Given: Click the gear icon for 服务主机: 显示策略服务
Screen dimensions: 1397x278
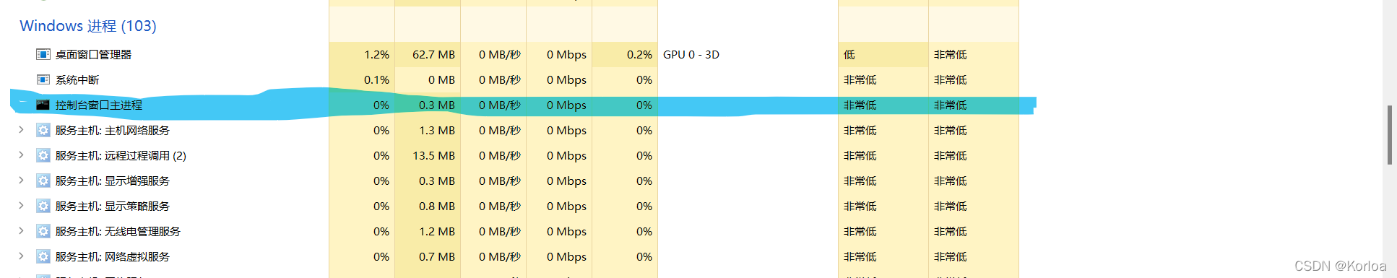Looking at the screenshot, I should (43, 206).
